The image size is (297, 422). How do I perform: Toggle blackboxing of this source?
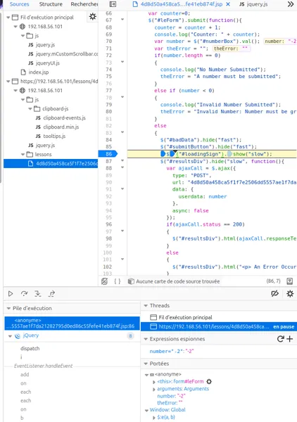point(104,281)
